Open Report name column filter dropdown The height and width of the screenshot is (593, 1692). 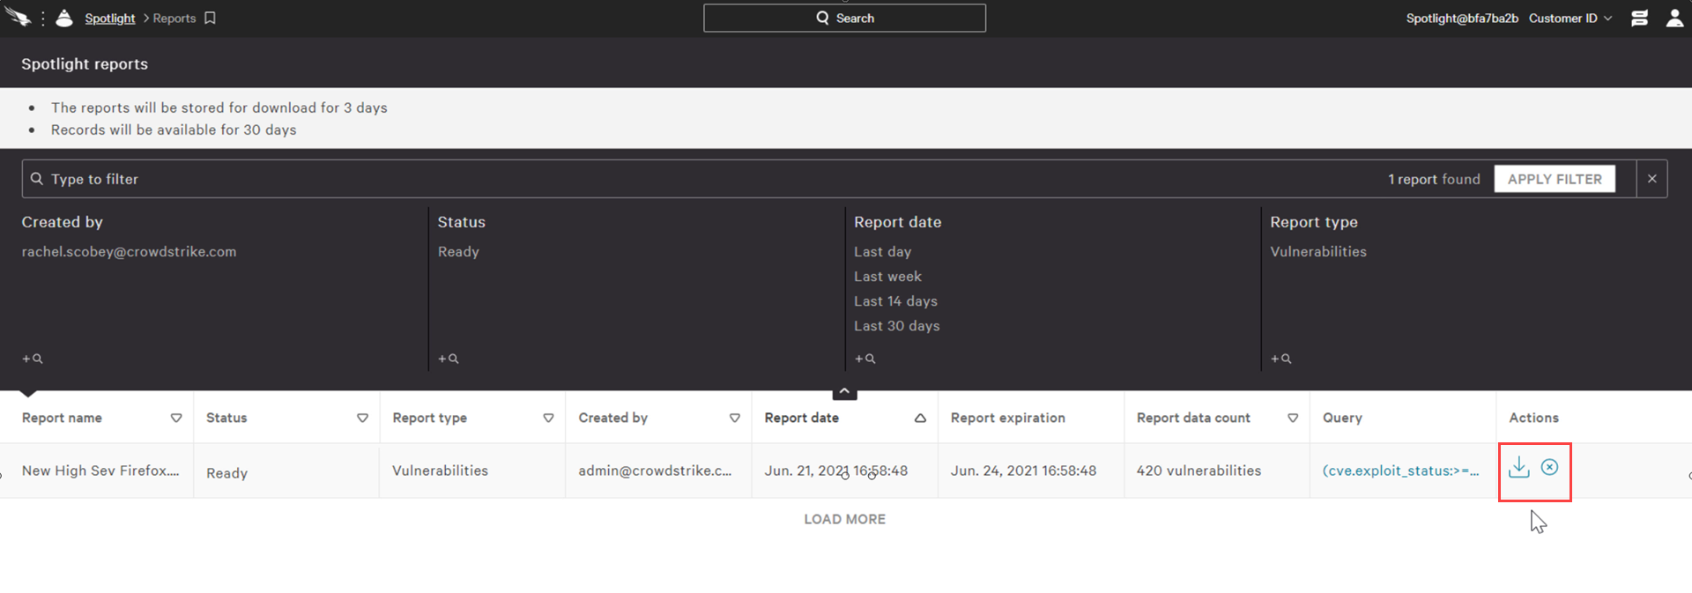[x=176, y=419]
